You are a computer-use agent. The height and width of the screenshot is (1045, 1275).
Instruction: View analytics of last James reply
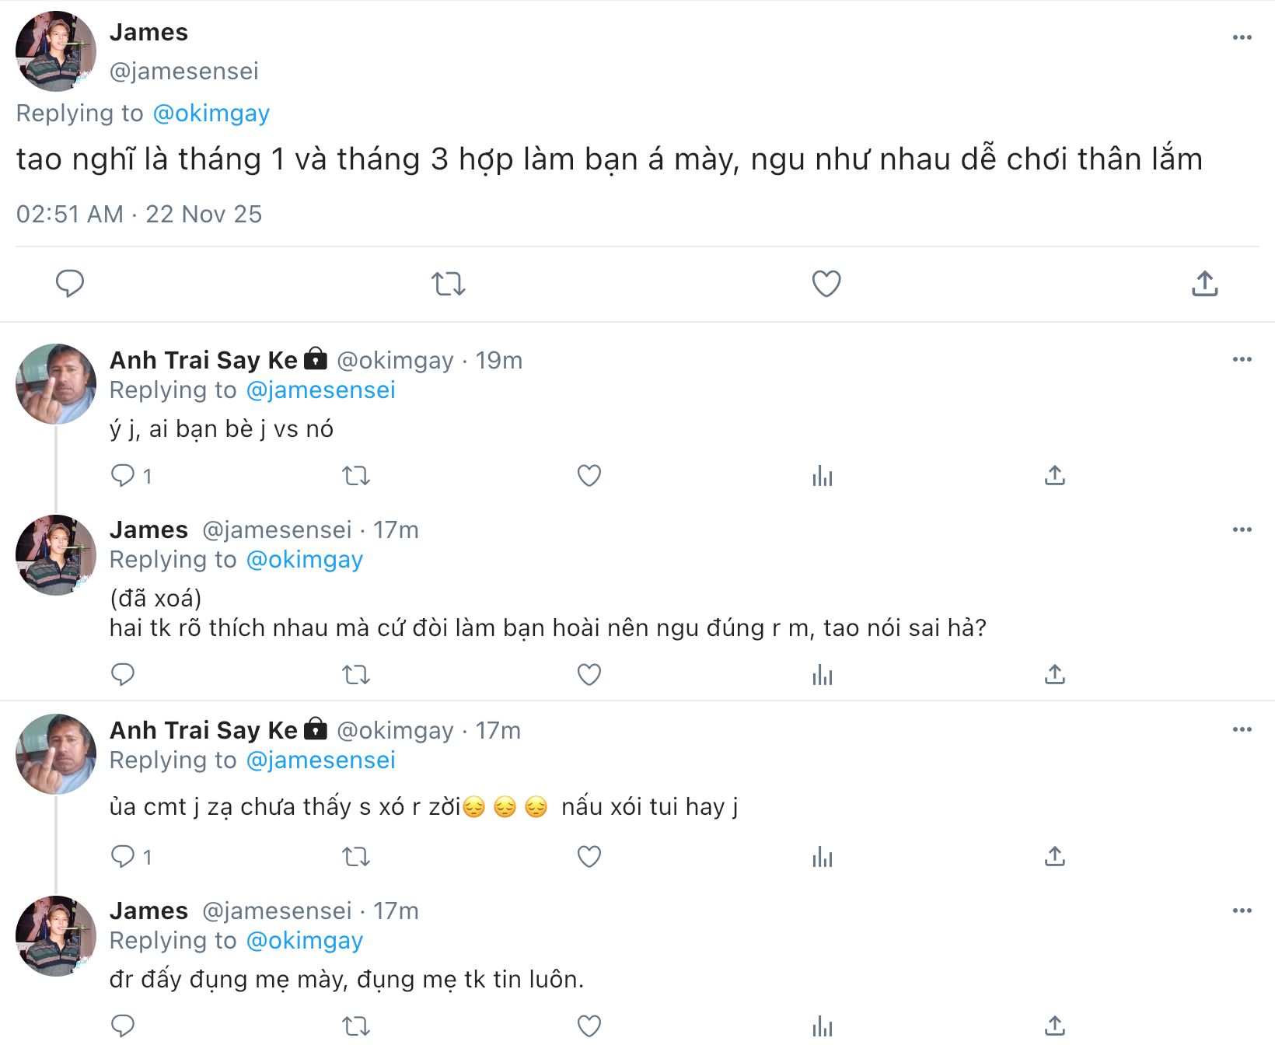click(822, 1026)
